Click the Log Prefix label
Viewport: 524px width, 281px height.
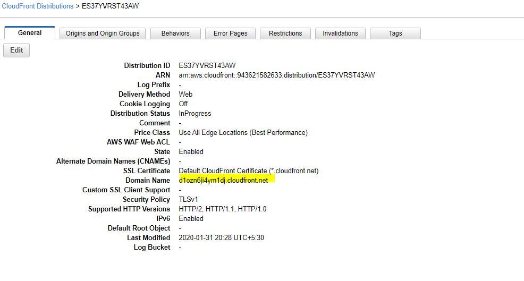click(154, 85)
